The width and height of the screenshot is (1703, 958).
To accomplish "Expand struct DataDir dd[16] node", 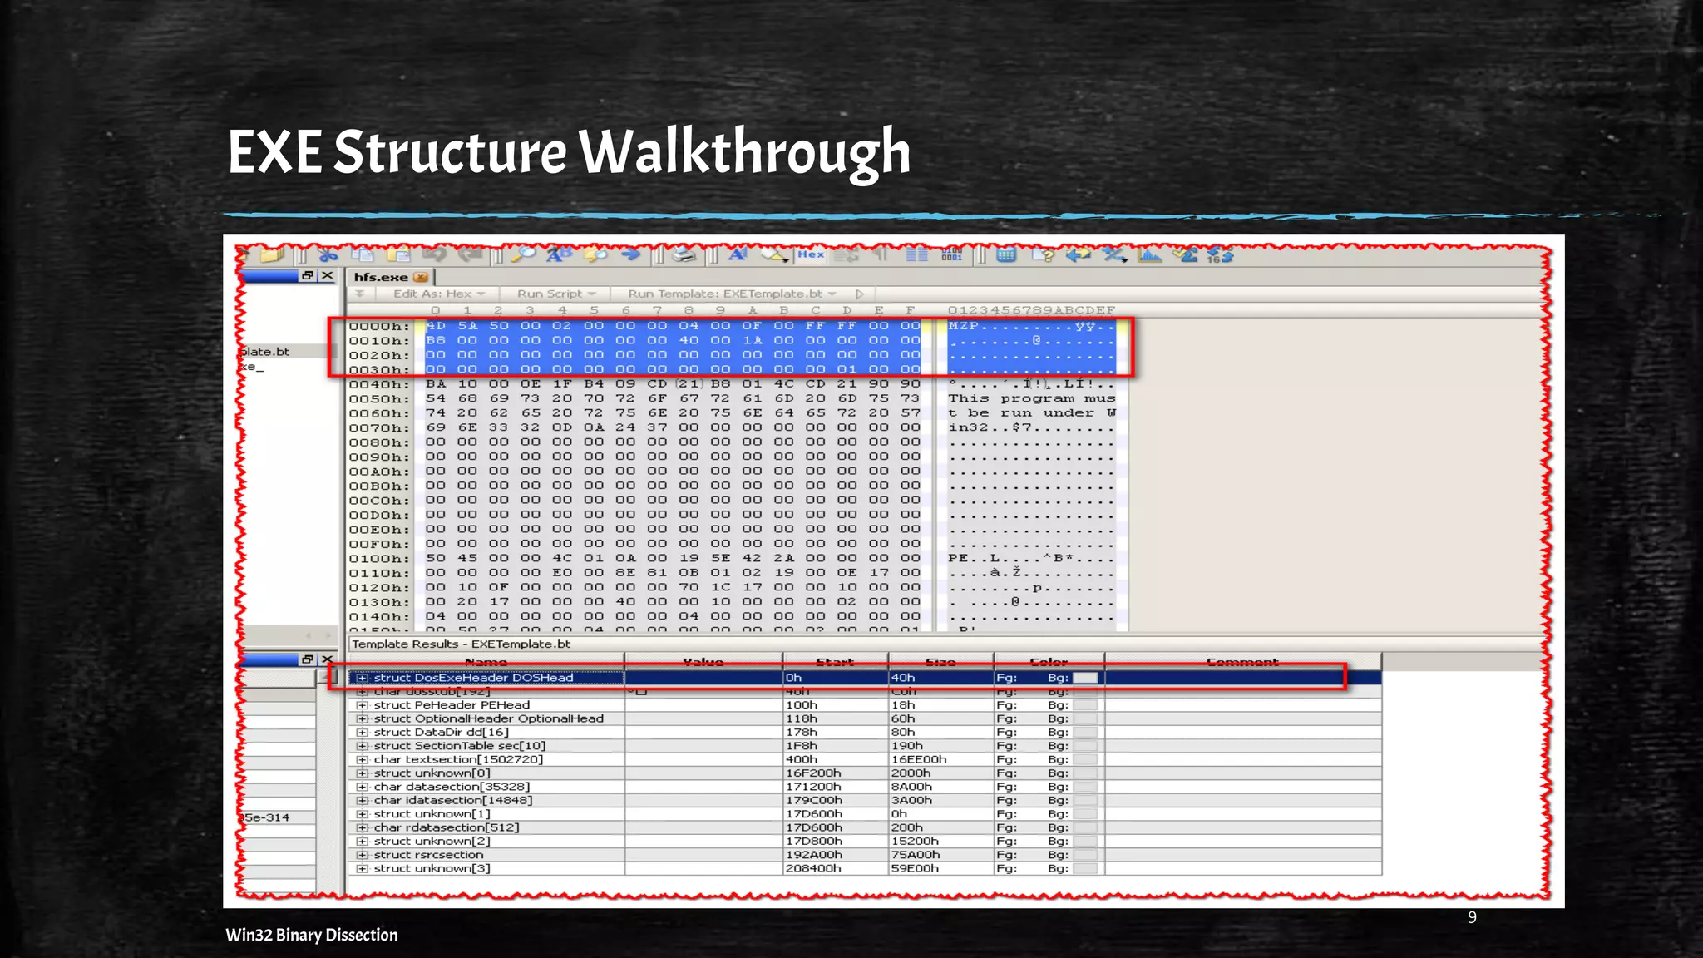I will (363, 733).
